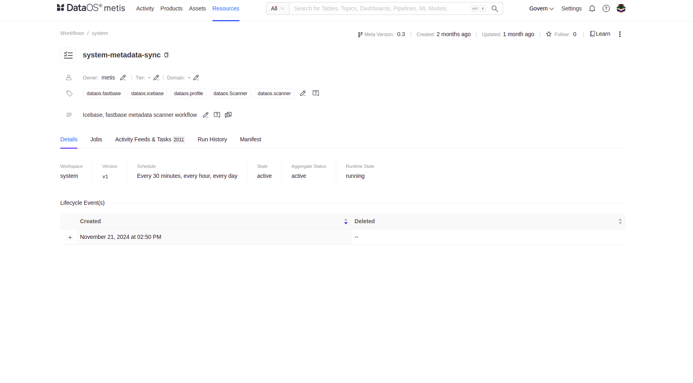Open the Activity menu
Viewport: 693px width, 383px height.
(145, 8)
